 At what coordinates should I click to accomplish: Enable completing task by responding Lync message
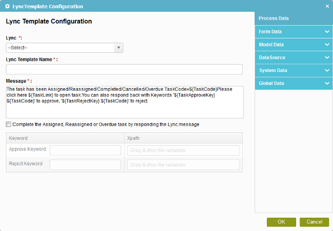9,124
